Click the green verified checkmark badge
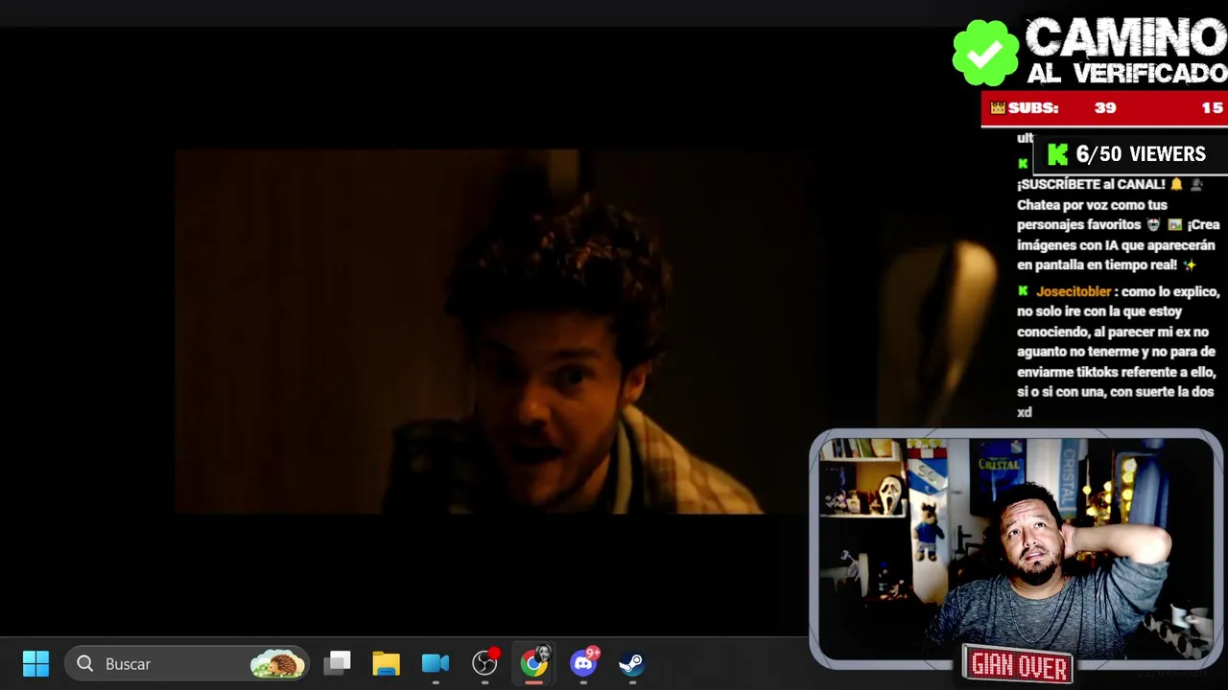This screenshot has height=690, width=1228. tap(985, 54)
